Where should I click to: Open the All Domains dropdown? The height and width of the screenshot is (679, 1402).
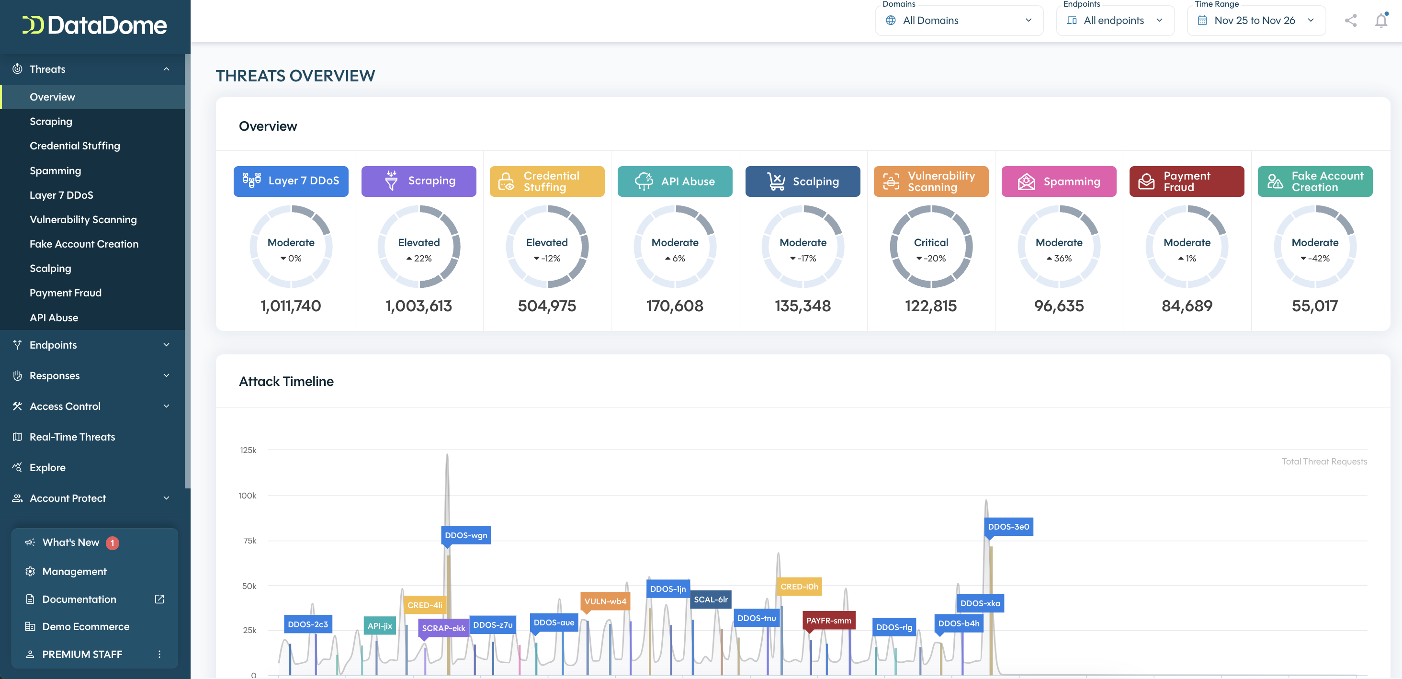click(959, 20)
